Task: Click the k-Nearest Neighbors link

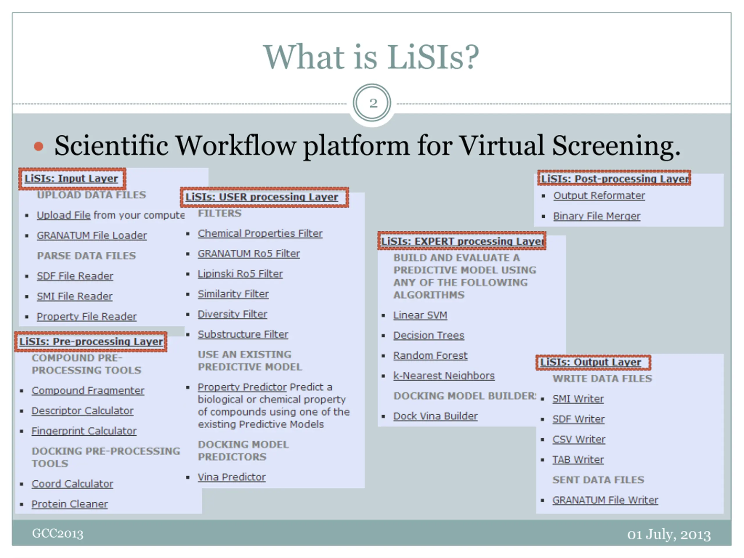Action: (444, 376)
